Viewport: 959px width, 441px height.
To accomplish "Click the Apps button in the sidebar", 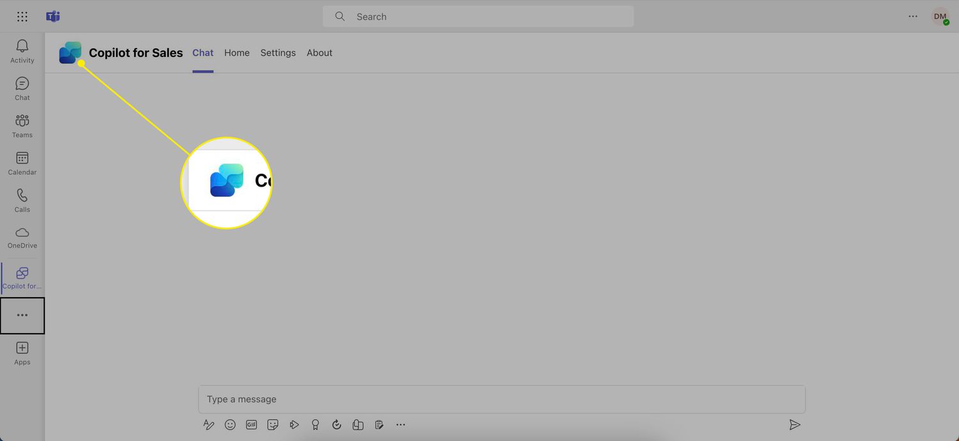I will tap(22, 353).
